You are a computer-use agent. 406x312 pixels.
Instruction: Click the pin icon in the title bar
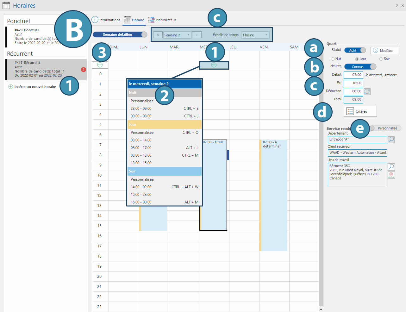(x=397, y=5)
